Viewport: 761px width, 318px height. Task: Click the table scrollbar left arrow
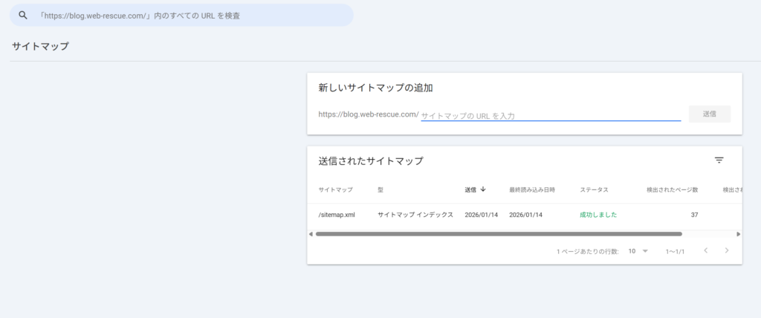(x=311, y=233)
